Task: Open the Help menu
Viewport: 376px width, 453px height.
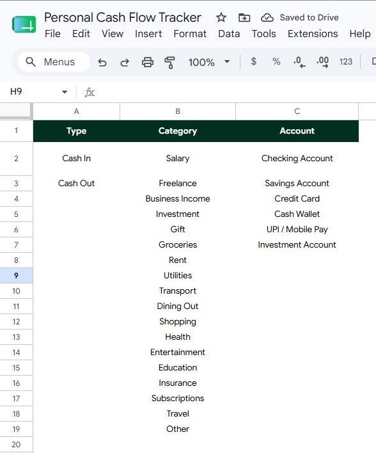Action: pyautogui.click(x=360, y=34)
